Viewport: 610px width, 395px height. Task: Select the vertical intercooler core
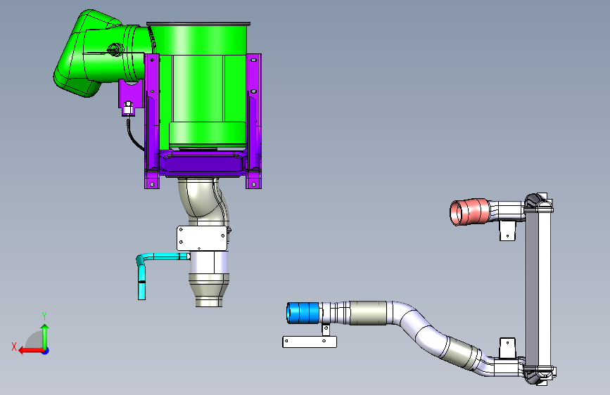538,288
